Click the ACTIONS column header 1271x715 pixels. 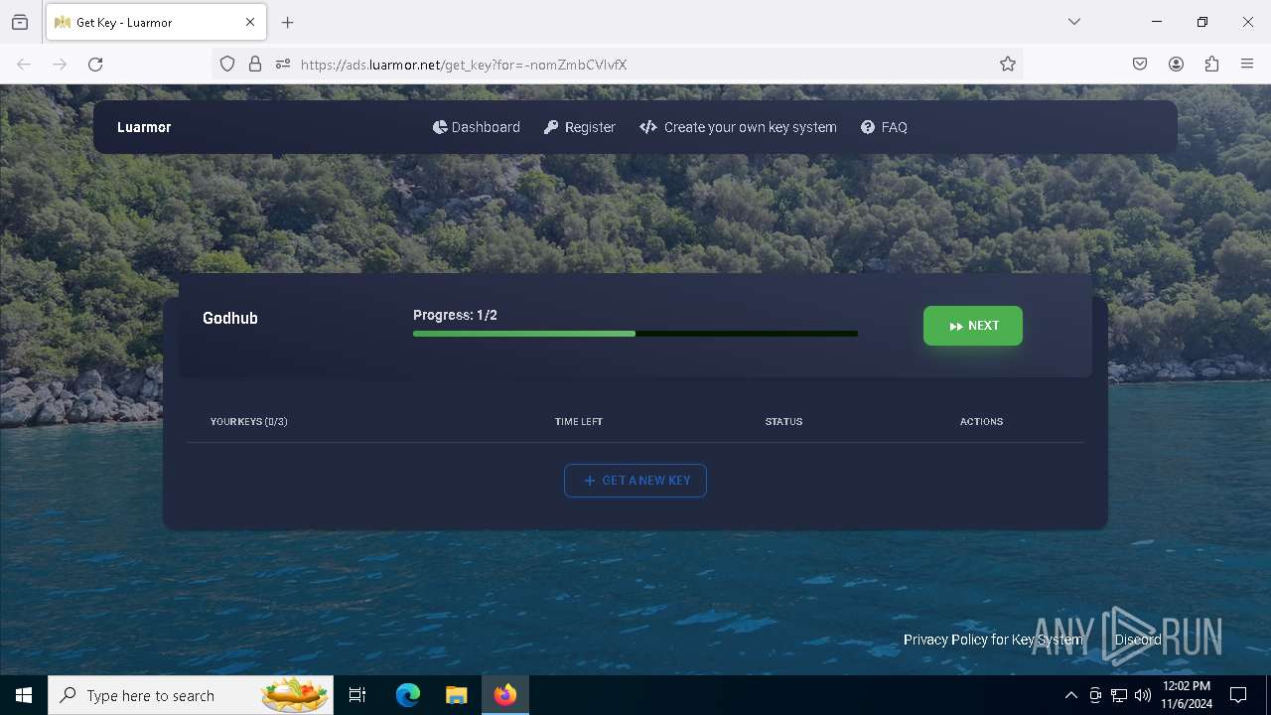click(x=981, y=422)
